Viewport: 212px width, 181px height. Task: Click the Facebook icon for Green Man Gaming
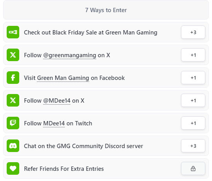[x=13, y=78]
